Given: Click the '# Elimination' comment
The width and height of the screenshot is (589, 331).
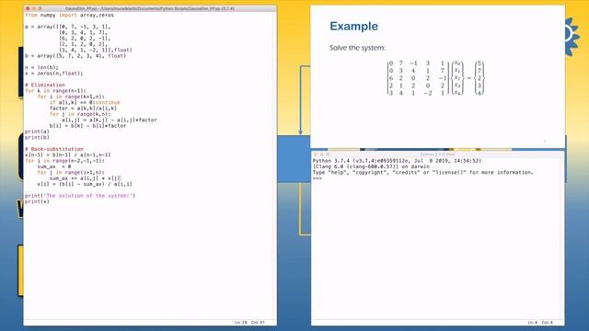Looking at the screenshot, I should pyautogui.click(x=45, y=85).
